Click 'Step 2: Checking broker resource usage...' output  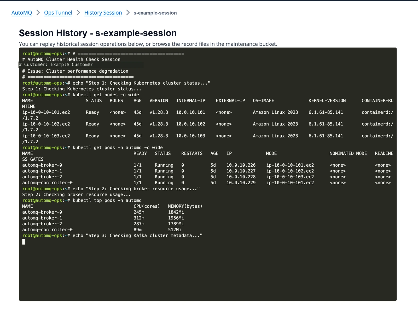[77, 195]
